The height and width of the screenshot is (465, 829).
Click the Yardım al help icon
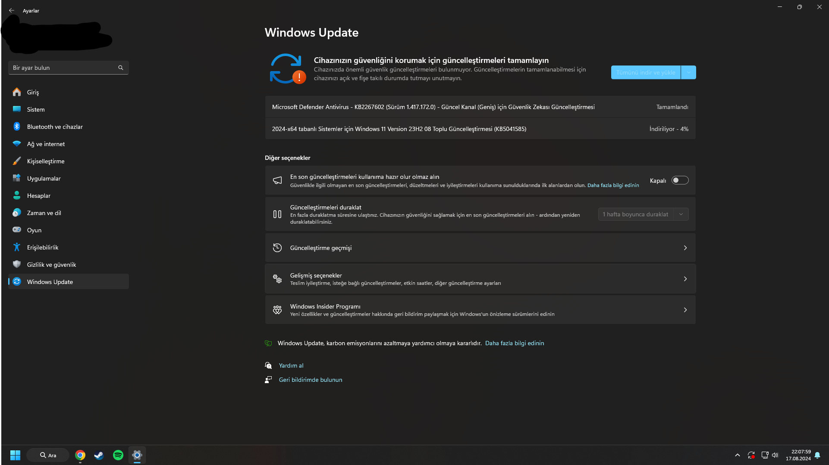click(268, 365)
